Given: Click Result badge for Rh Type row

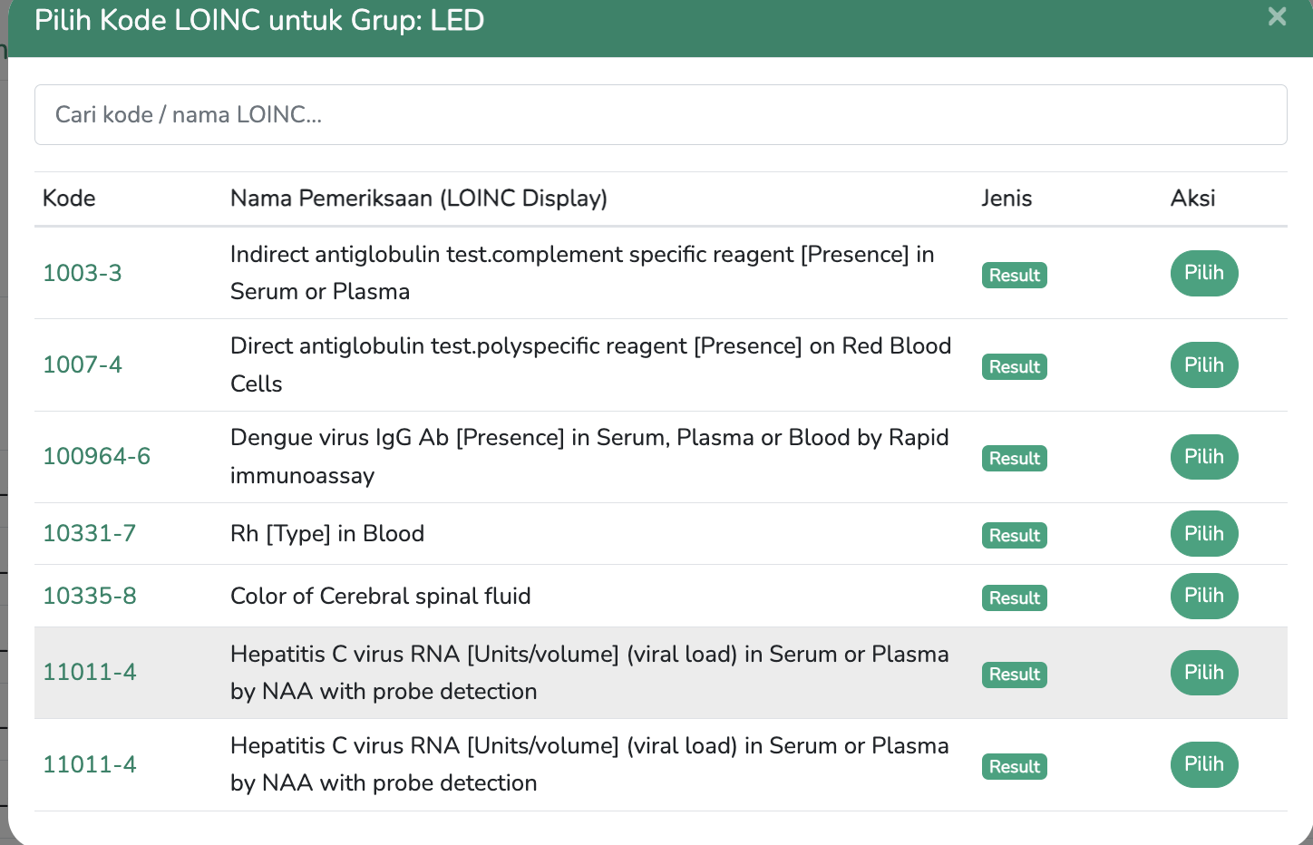Looking at the screenshot, I should (x=1014, y=536).
